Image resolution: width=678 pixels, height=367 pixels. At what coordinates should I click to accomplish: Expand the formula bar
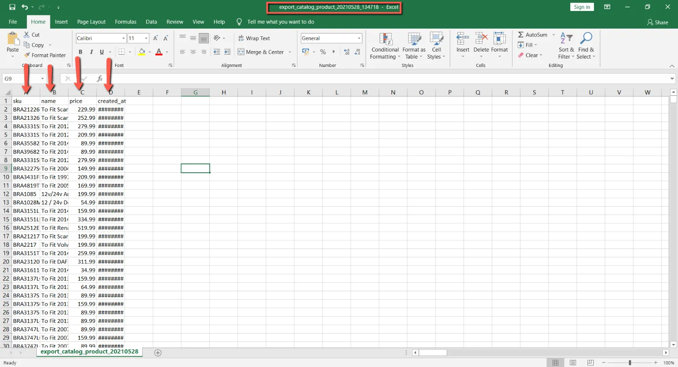click(x=672, y=78)
